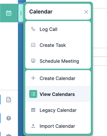
Task: Click the clipboard check icon for Create Task
Action: tap(33, 45)
